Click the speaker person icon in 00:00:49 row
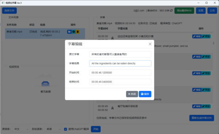Image resolution: width=219 pixels, height=134 pixels. [112, 108]
